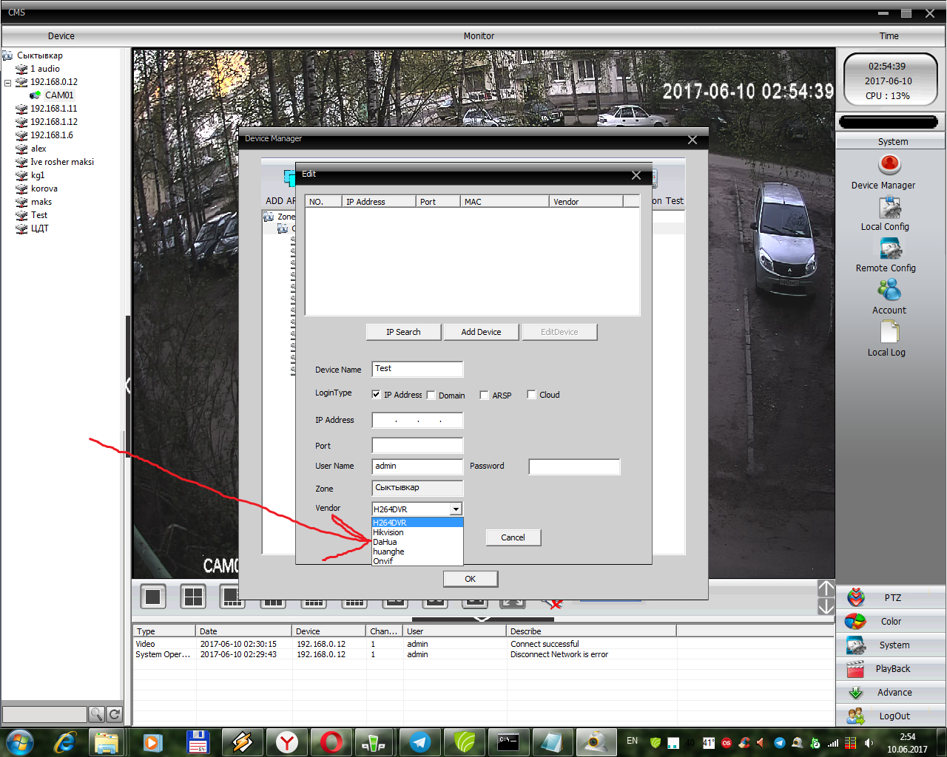Enable the Domain login type checkbox
947x757 pixels.
point(431,395)
